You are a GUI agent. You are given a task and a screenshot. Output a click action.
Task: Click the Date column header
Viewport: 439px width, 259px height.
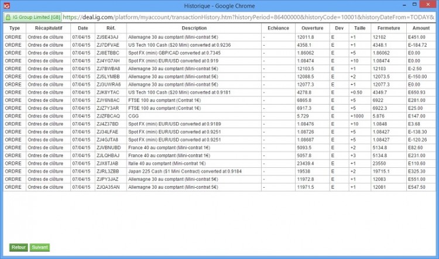[83, 28]
